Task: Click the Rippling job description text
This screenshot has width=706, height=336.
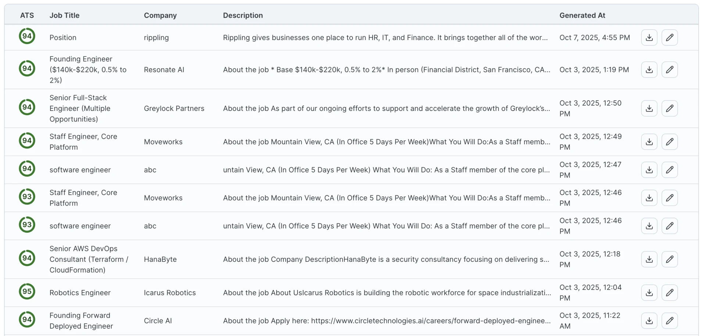Action: pos(385,37)
